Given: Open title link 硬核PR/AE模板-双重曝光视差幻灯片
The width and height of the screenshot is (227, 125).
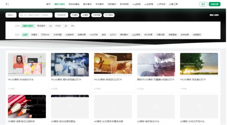Looking at the screenshot, I should tap(156, 79).
